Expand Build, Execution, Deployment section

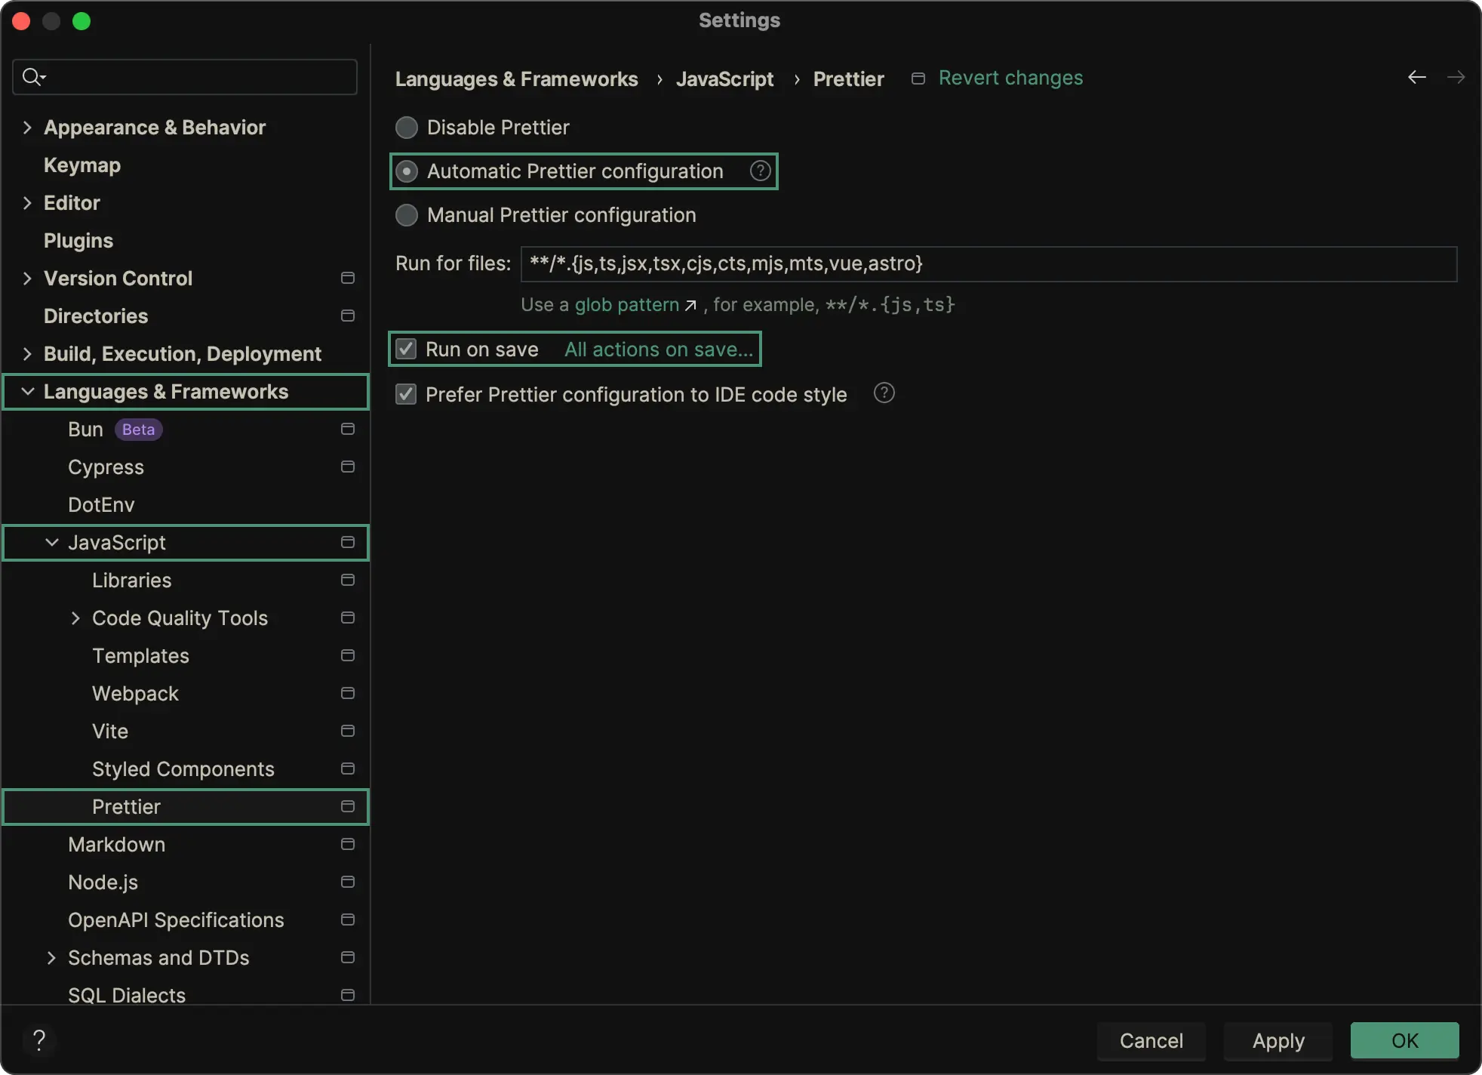point(27,353)
